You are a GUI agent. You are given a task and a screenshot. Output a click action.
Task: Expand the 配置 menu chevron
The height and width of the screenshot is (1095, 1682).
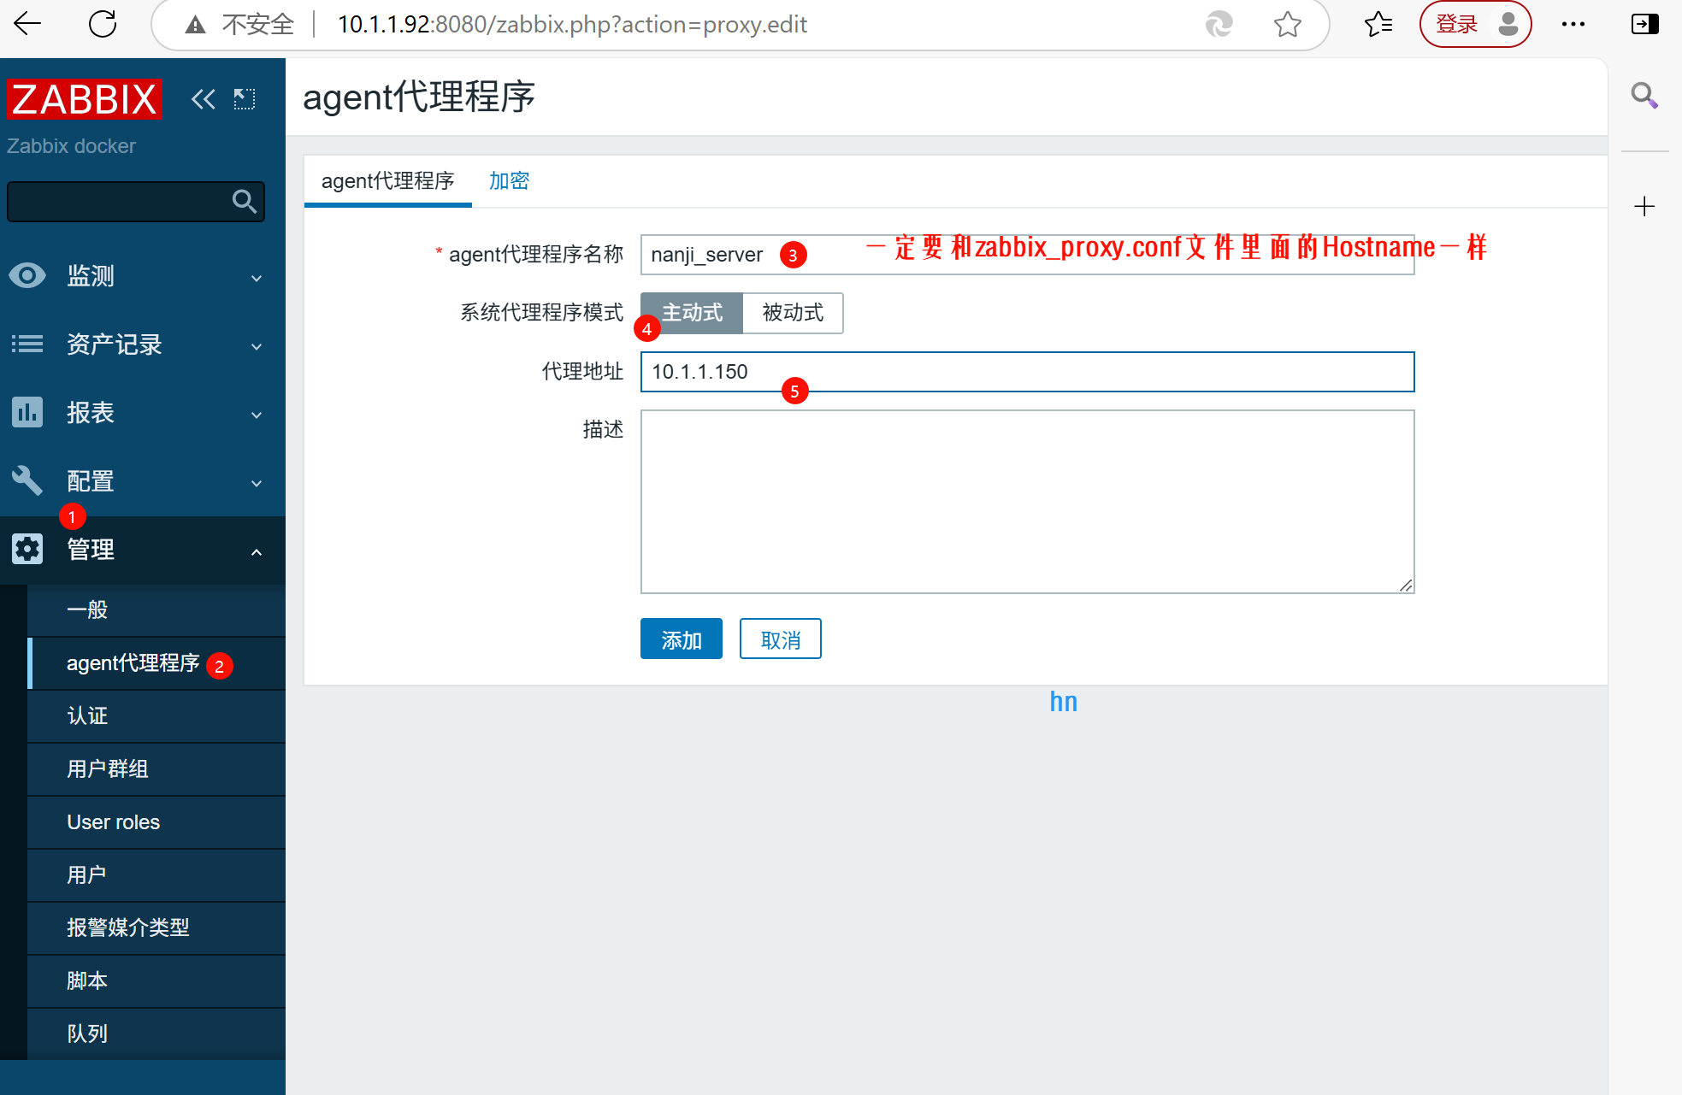[257, 483]
